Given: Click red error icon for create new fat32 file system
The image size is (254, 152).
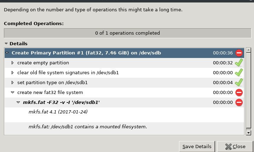Looking at the screenshot, I should tap(239, 93).
